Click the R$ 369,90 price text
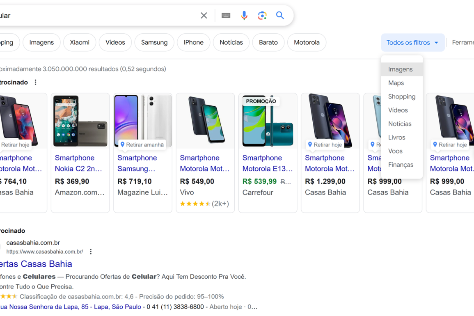This screenshot has width=474, height=316. tap(72, 181)
